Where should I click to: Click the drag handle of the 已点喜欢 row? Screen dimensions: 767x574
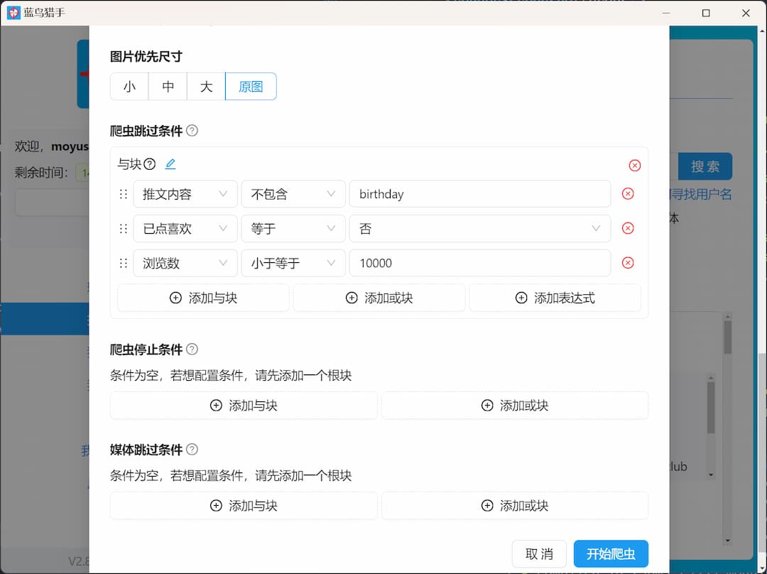click(x=122, y=228)
